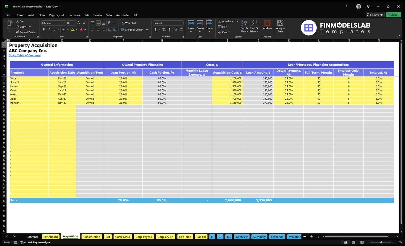The height and width of the screenshot is (246, 405).
Task: Click Analyze Data
Action: coord(280,26)
